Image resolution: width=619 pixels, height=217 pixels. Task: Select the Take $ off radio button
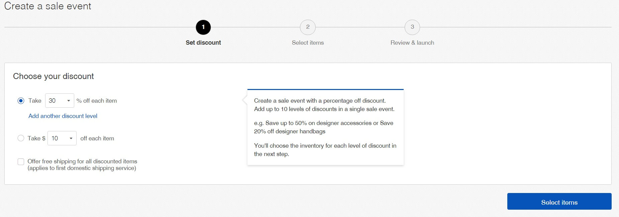click(x=21, y=138)
